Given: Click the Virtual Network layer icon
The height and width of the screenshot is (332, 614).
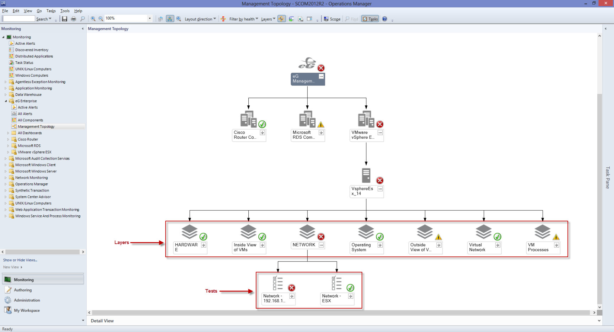Looking at the screenshot, I should 484,232.
